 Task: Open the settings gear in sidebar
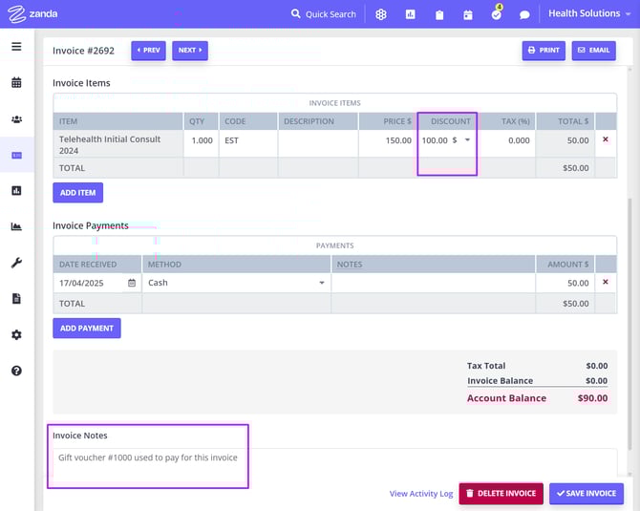(x=16, y=335)
